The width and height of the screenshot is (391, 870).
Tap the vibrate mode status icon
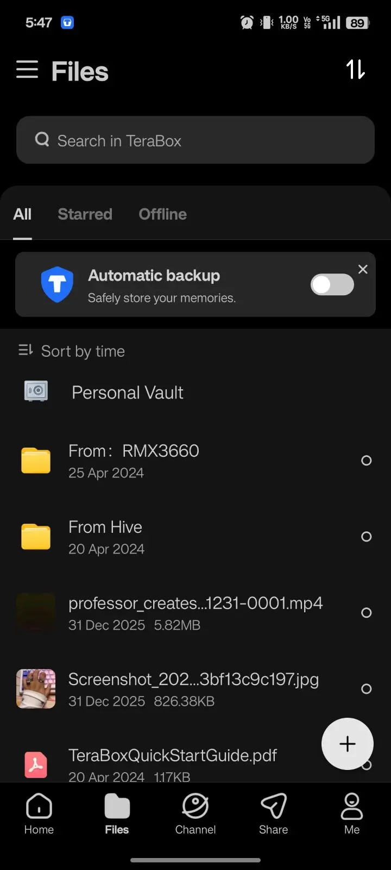click(x=267, y=23)
